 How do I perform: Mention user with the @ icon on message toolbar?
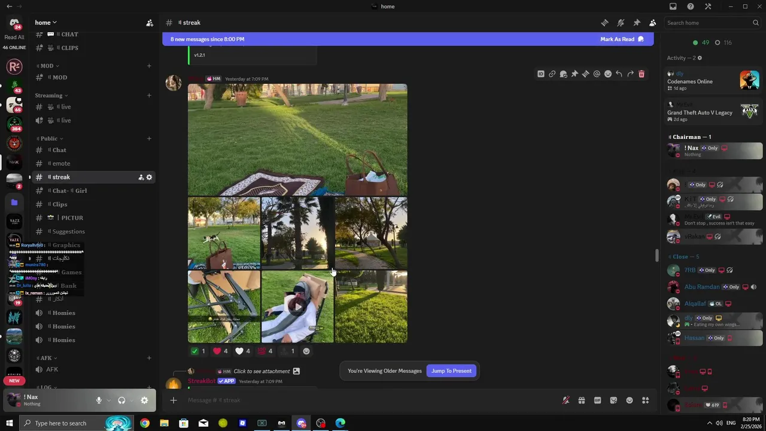click(597, 74)
